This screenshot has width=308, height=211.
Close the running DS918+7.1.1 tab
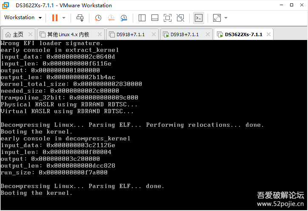[208, 34]
